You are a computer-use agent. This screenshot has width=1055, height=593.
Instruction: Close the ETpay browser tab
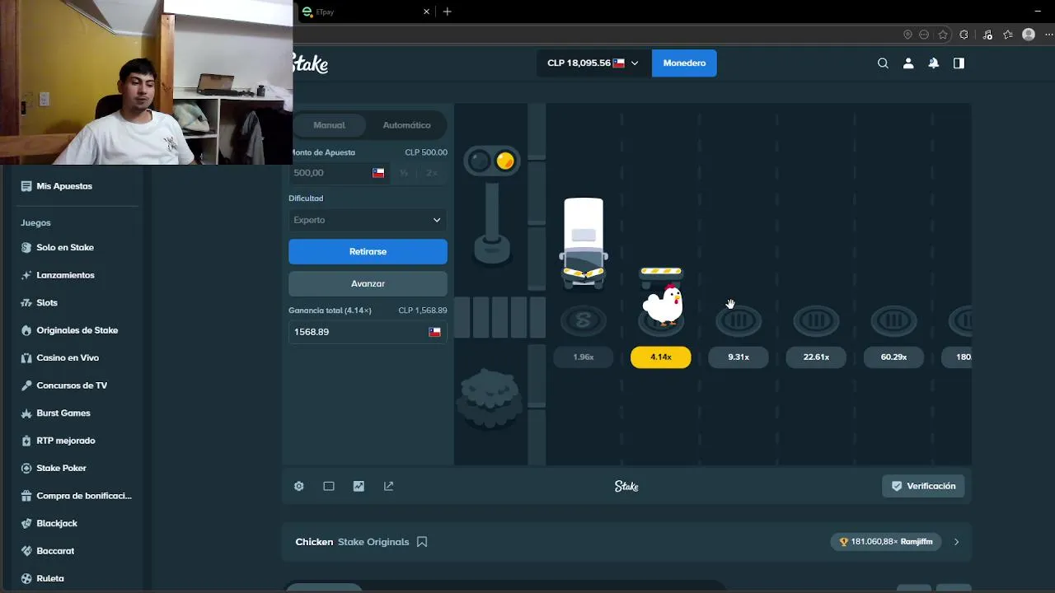pos(427,12)
